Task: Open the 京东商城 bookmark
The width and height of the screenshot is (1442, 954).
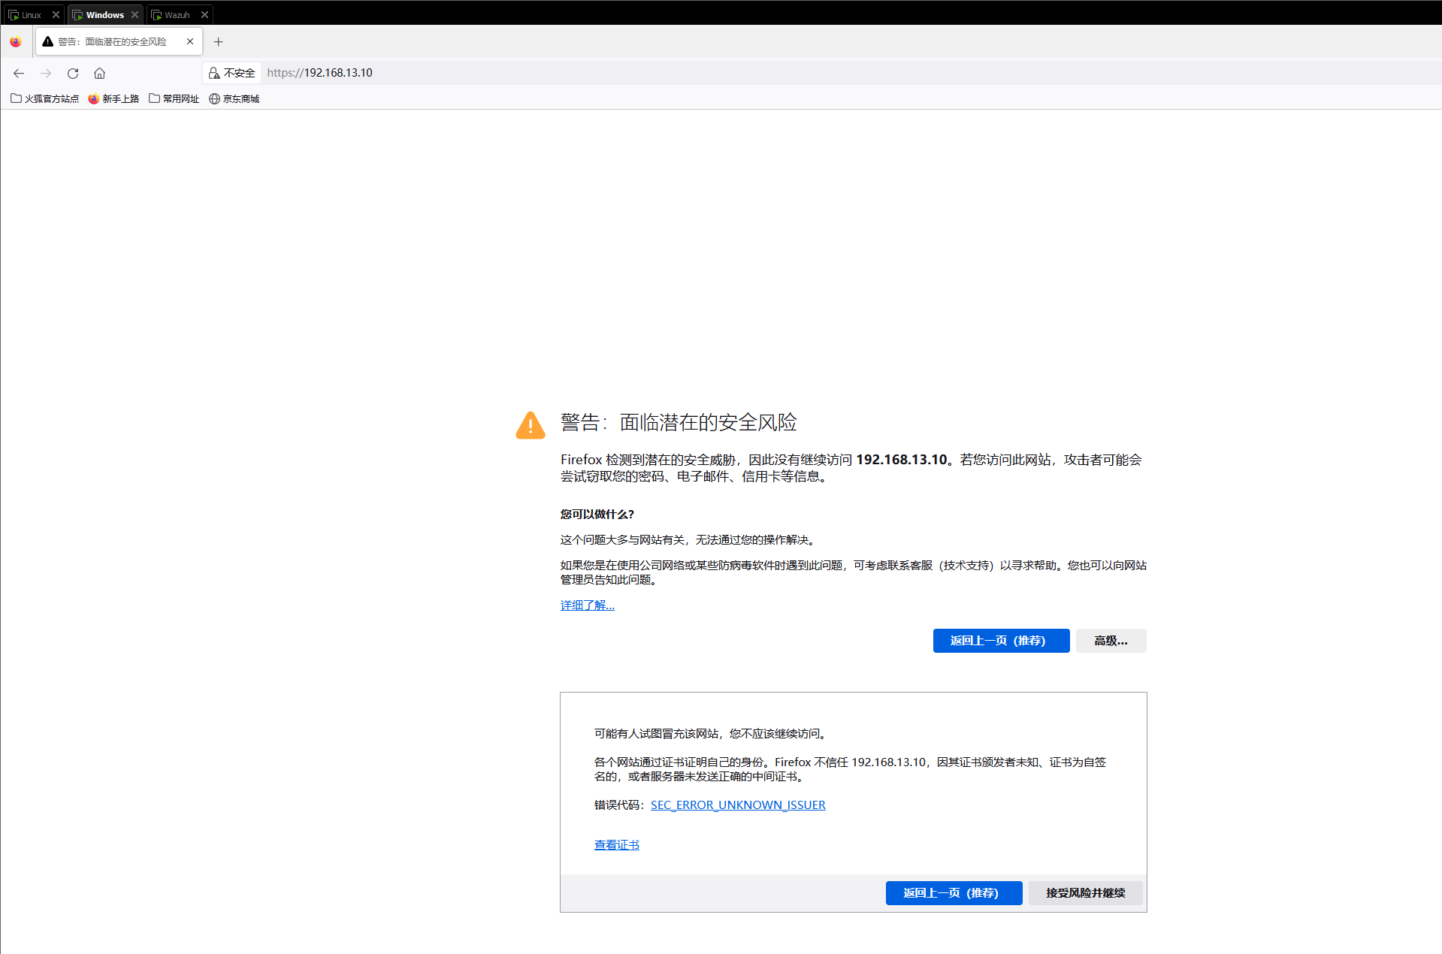Action: point(234,98)
